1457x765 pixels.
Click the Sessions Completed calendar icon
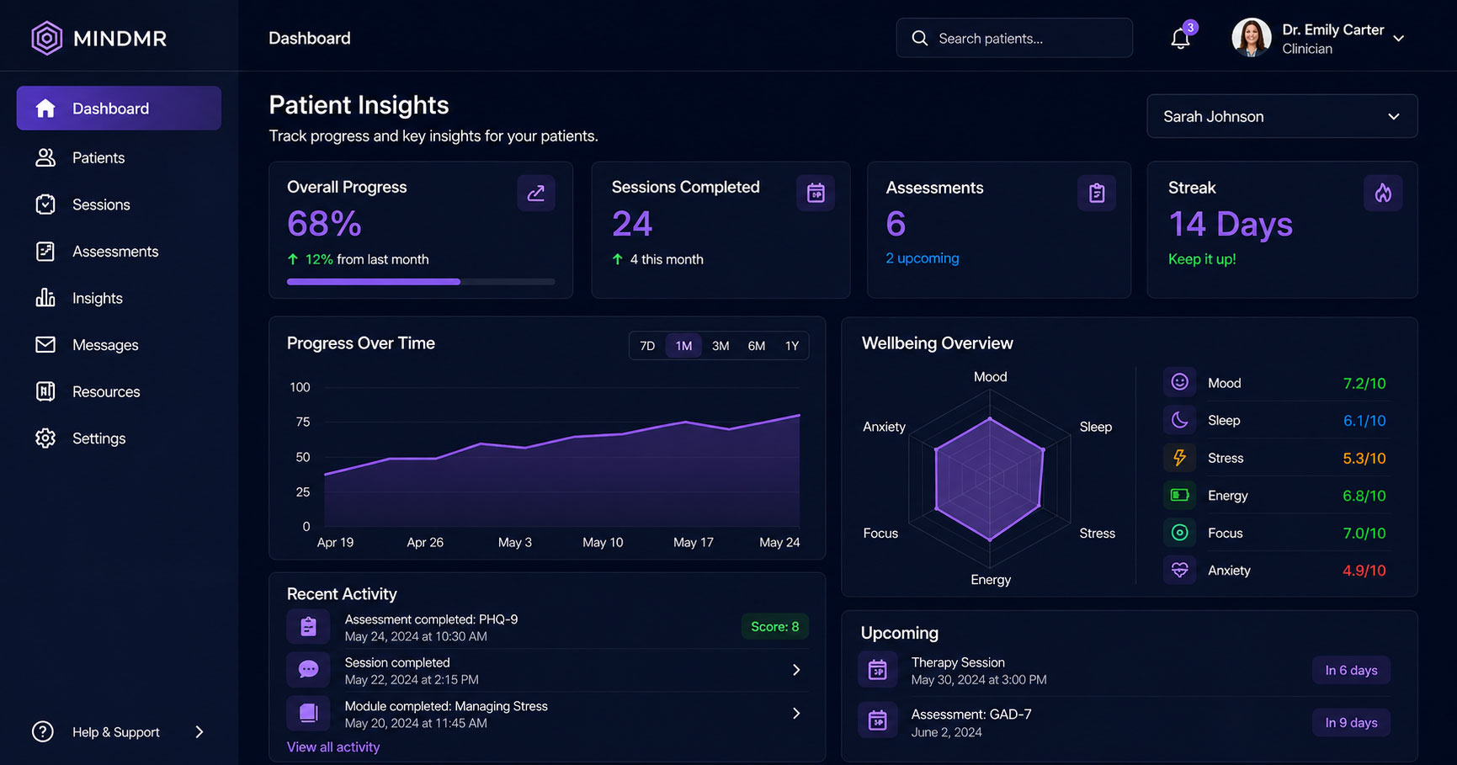tap(816, 194)
